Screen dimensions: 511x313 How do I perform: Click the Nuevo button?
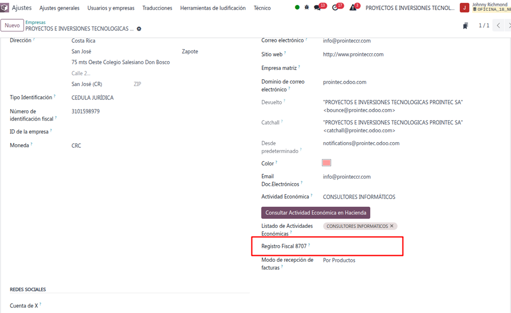pyautogui.click(x=12, y=26)
